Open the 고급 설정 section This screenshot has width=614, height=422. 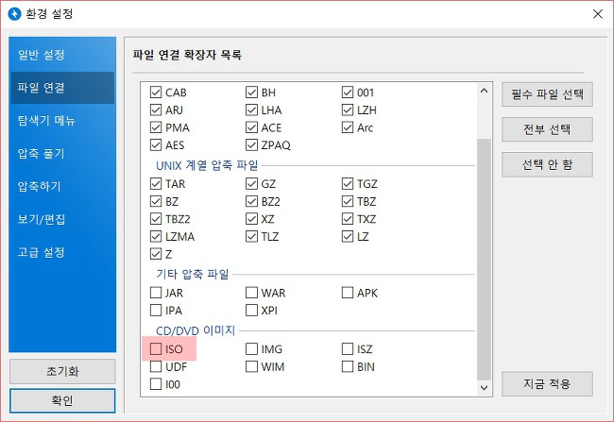(x=62, y=252)
